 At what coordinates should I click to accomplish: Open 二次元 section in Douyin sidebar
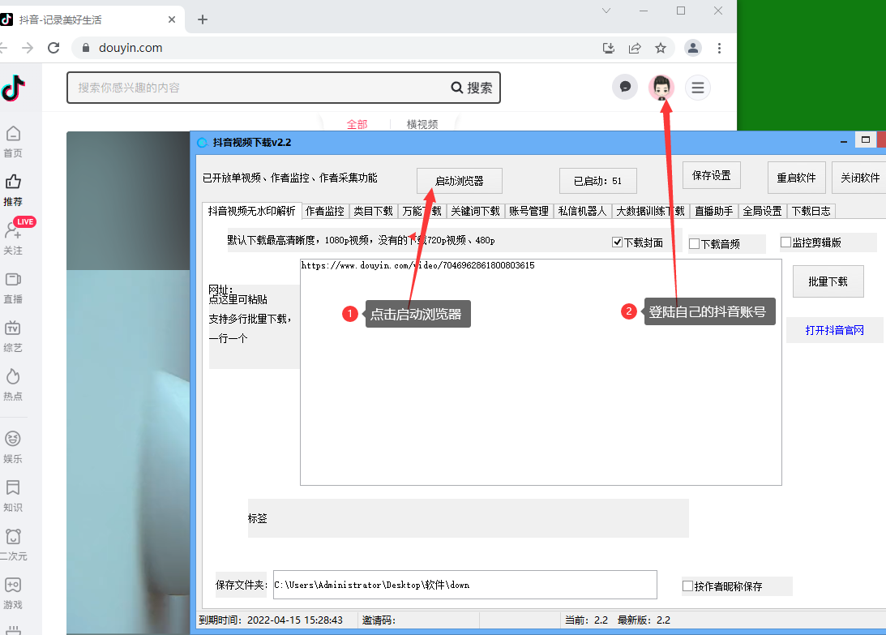(13, 544)
